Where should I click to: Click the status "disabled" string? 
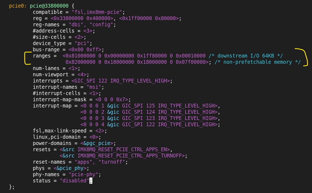(74, 181)
